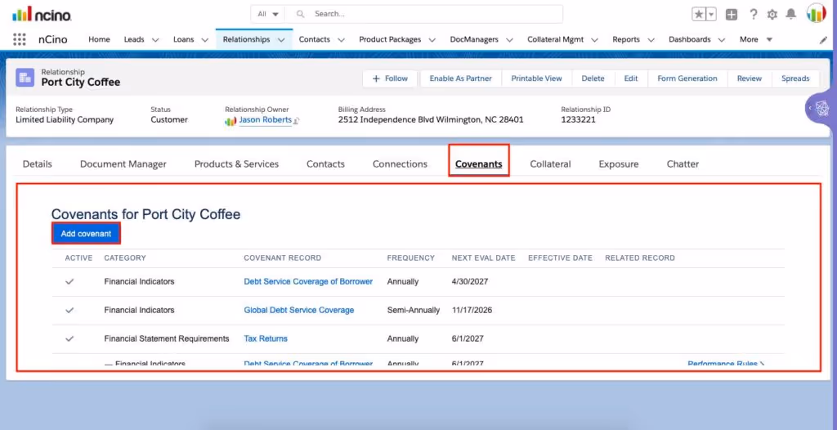Switch to the Exposure tab
Image resolution: width=837 pixels, height=430 pixels.
619,164
